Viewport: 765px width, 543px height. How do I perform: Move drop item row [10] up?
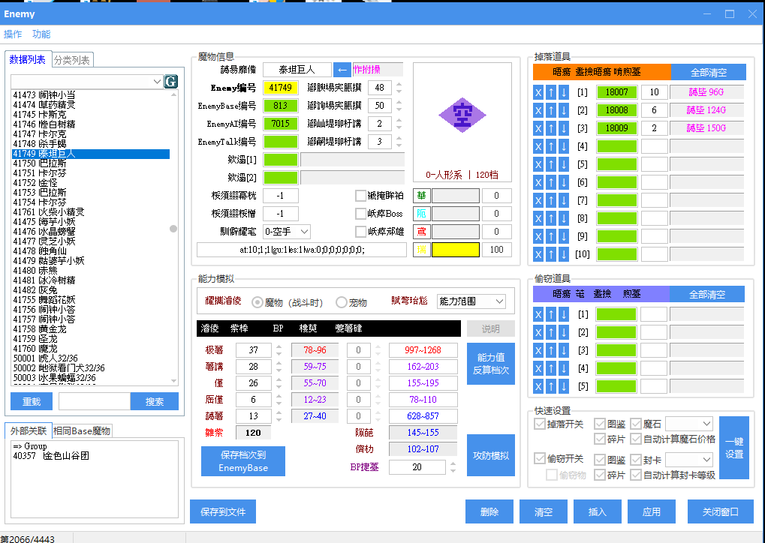pos(551,254)
